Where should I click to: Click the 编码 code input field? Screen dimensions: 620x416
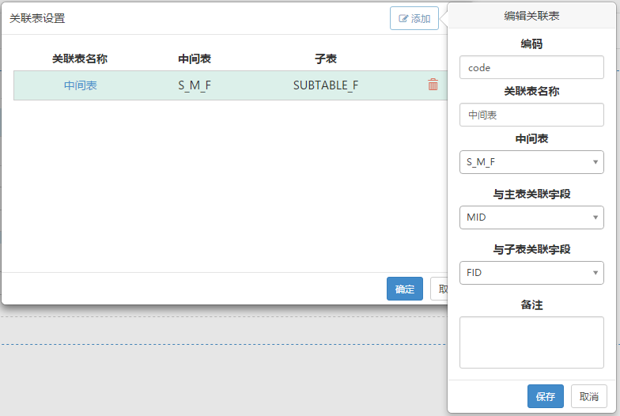531,68
